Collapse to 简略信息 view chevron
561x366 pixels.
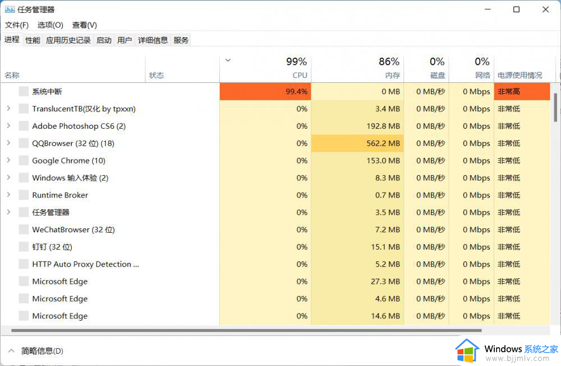click(x=11, y=351)
